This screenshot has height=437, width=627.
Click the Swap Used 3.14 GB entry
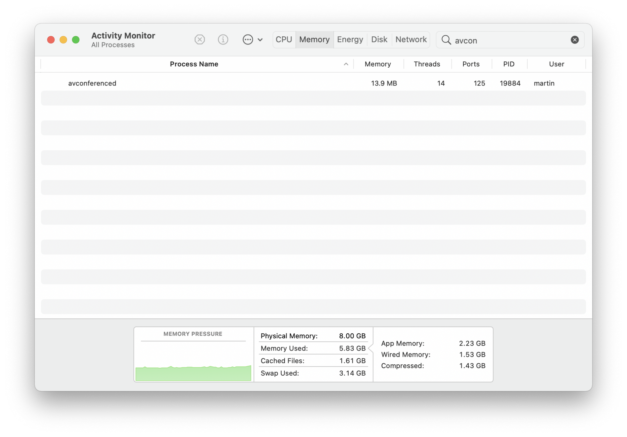(x=313, y=373)
